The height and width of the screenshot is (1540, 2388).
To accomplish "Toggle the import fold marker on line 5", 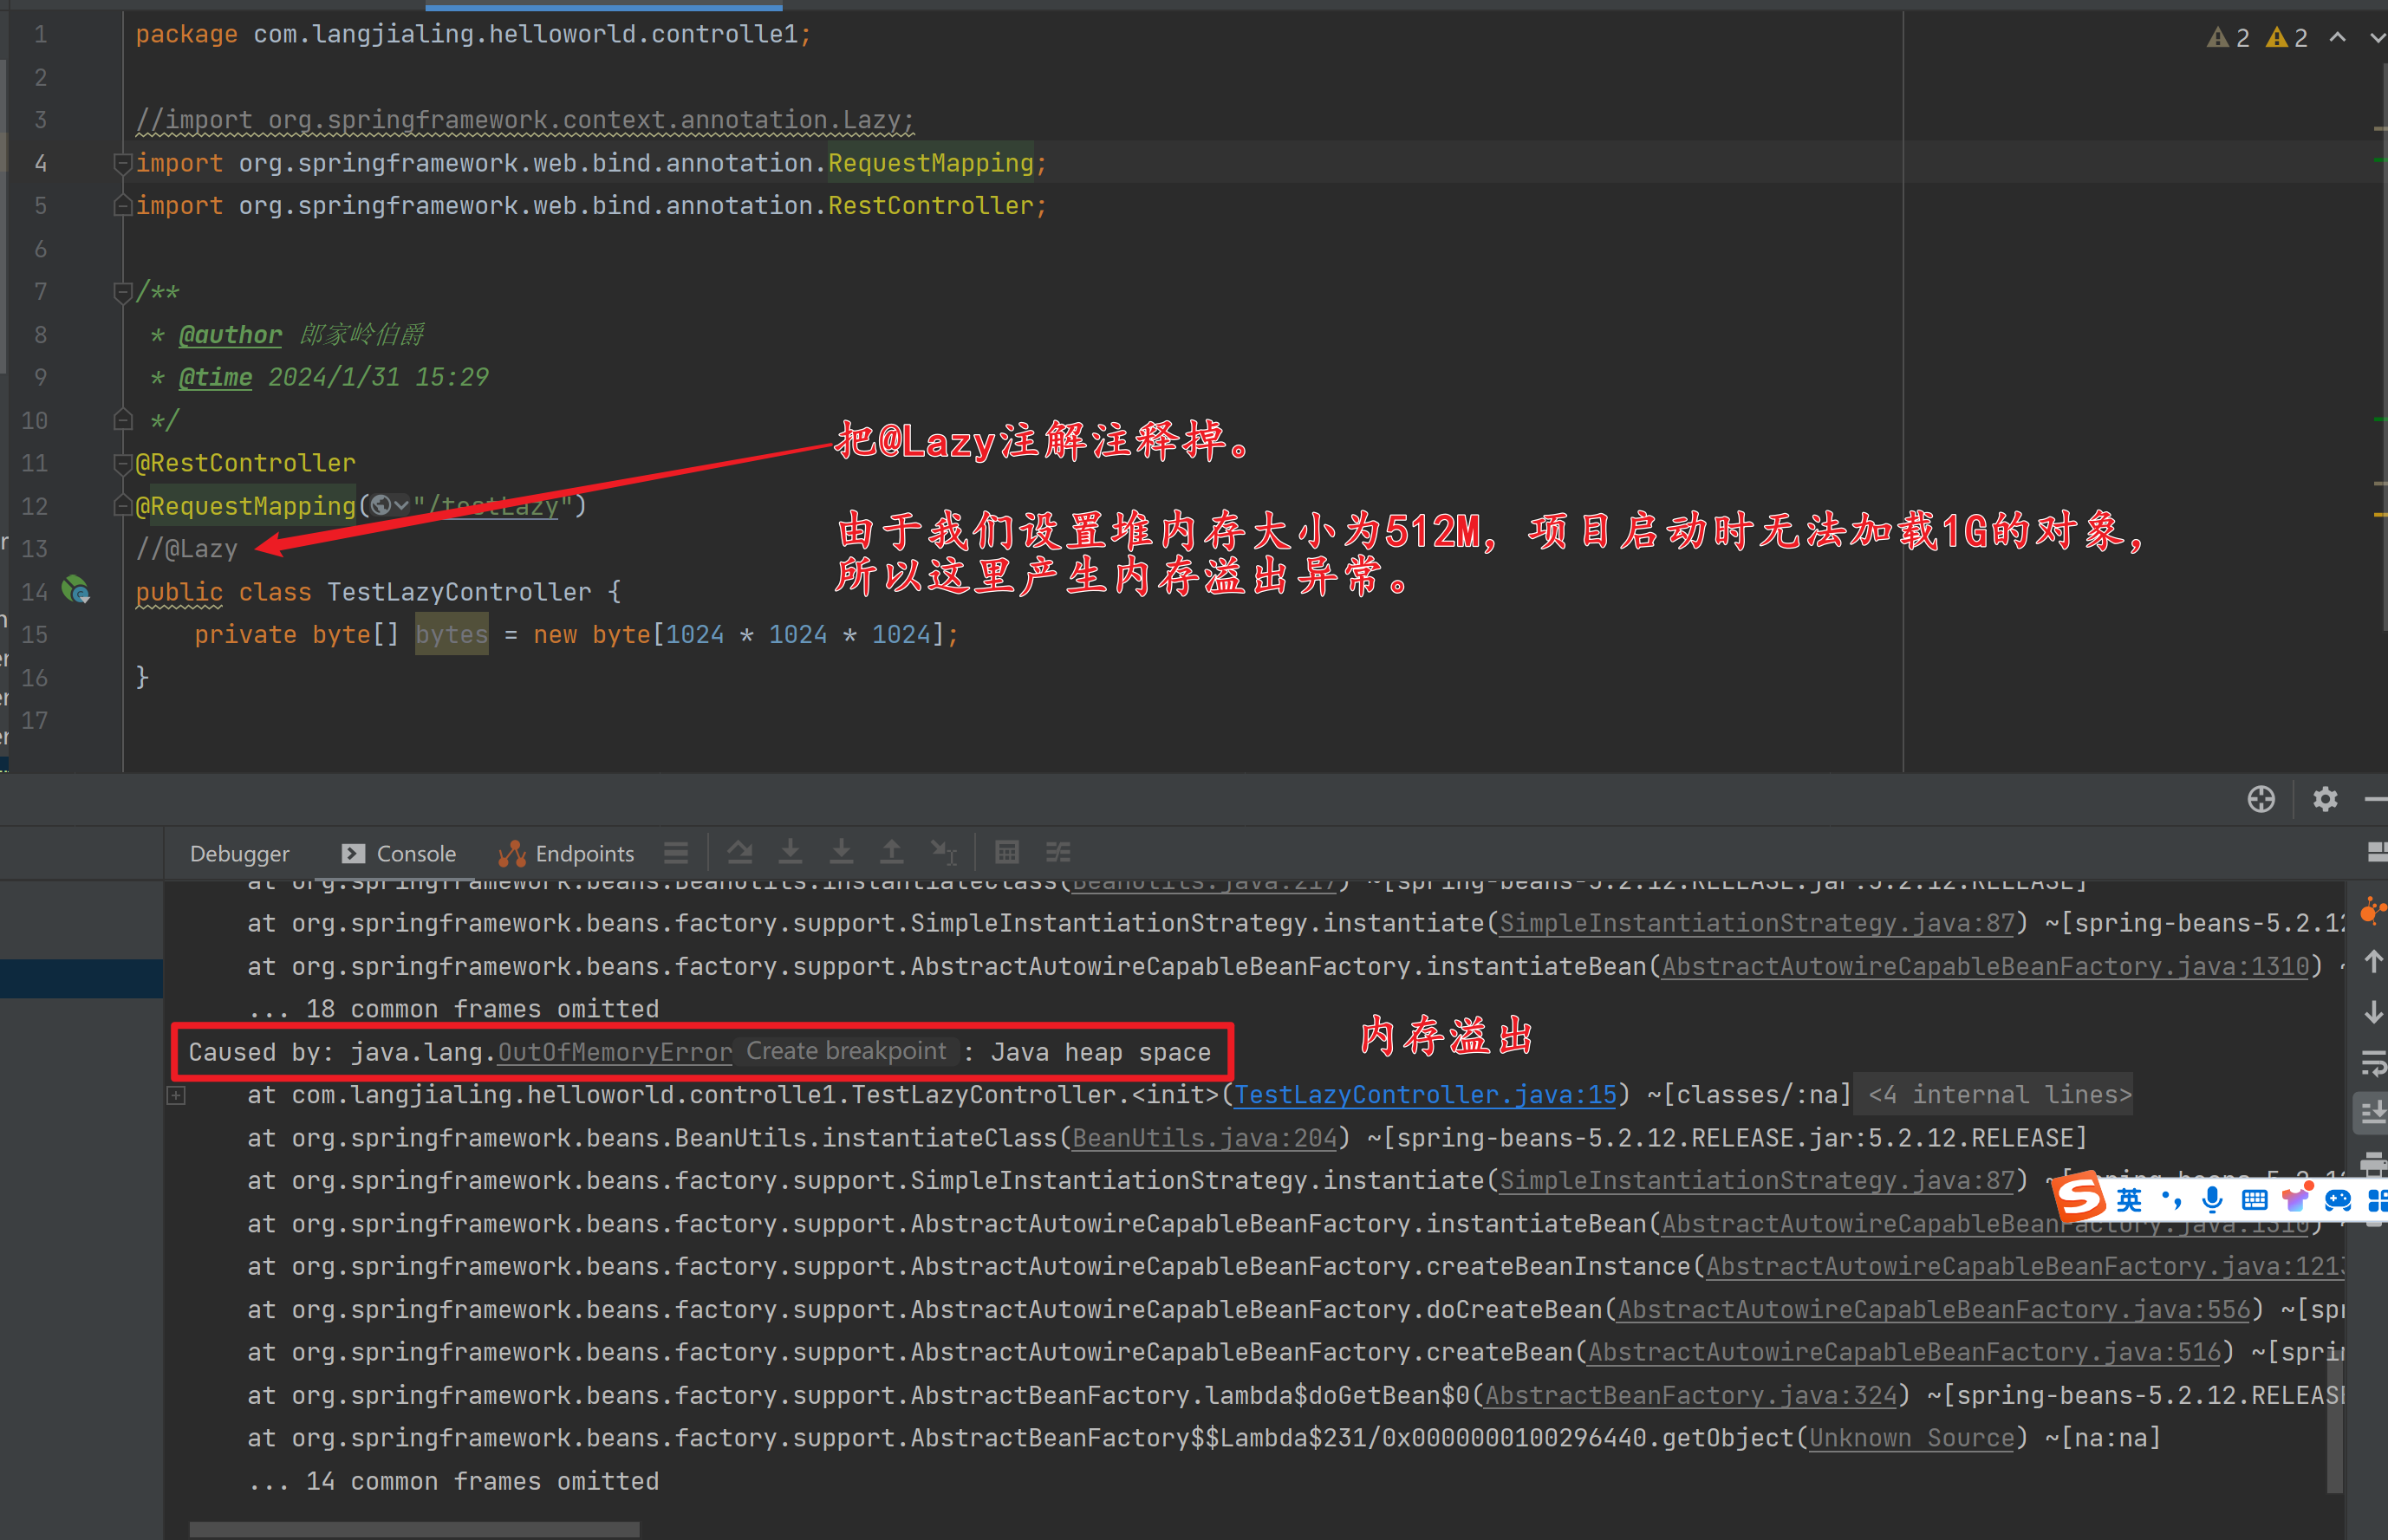I will pyautogui.click(x=122, y=206).
